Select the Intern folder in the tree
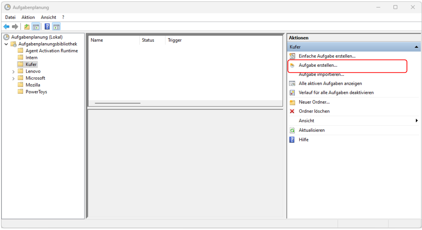Screen dimensions: 422x230 click(x=32, y=58)
